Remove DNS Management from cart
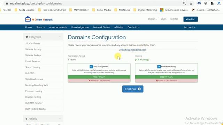The image size is (223, 125). [x=99, y=81]
